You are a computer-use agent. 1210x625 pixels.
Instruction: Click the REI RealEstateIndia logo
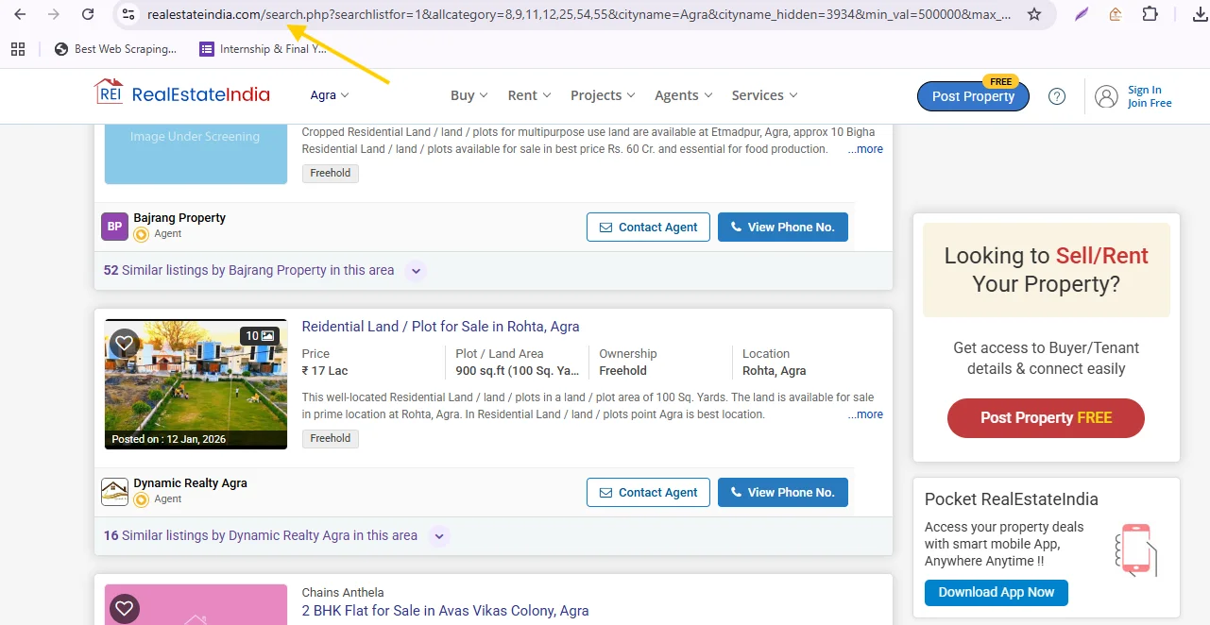[181, 93]
